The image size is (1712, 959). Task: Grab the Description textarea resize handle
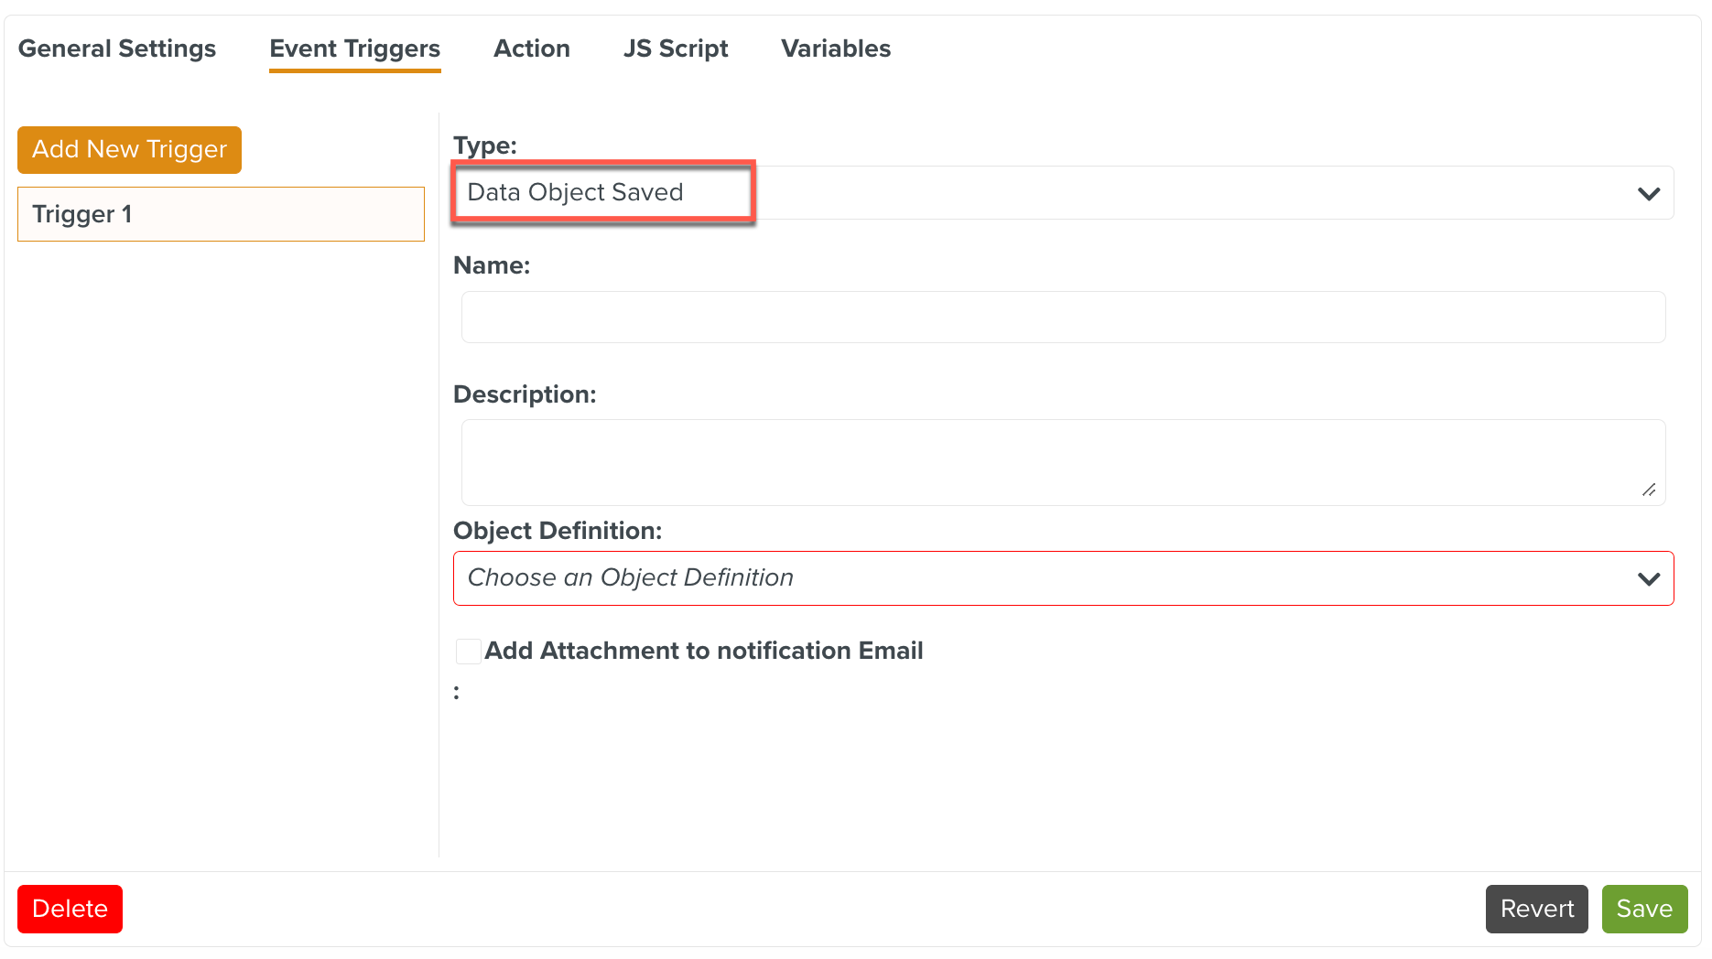pos(1649,490)
